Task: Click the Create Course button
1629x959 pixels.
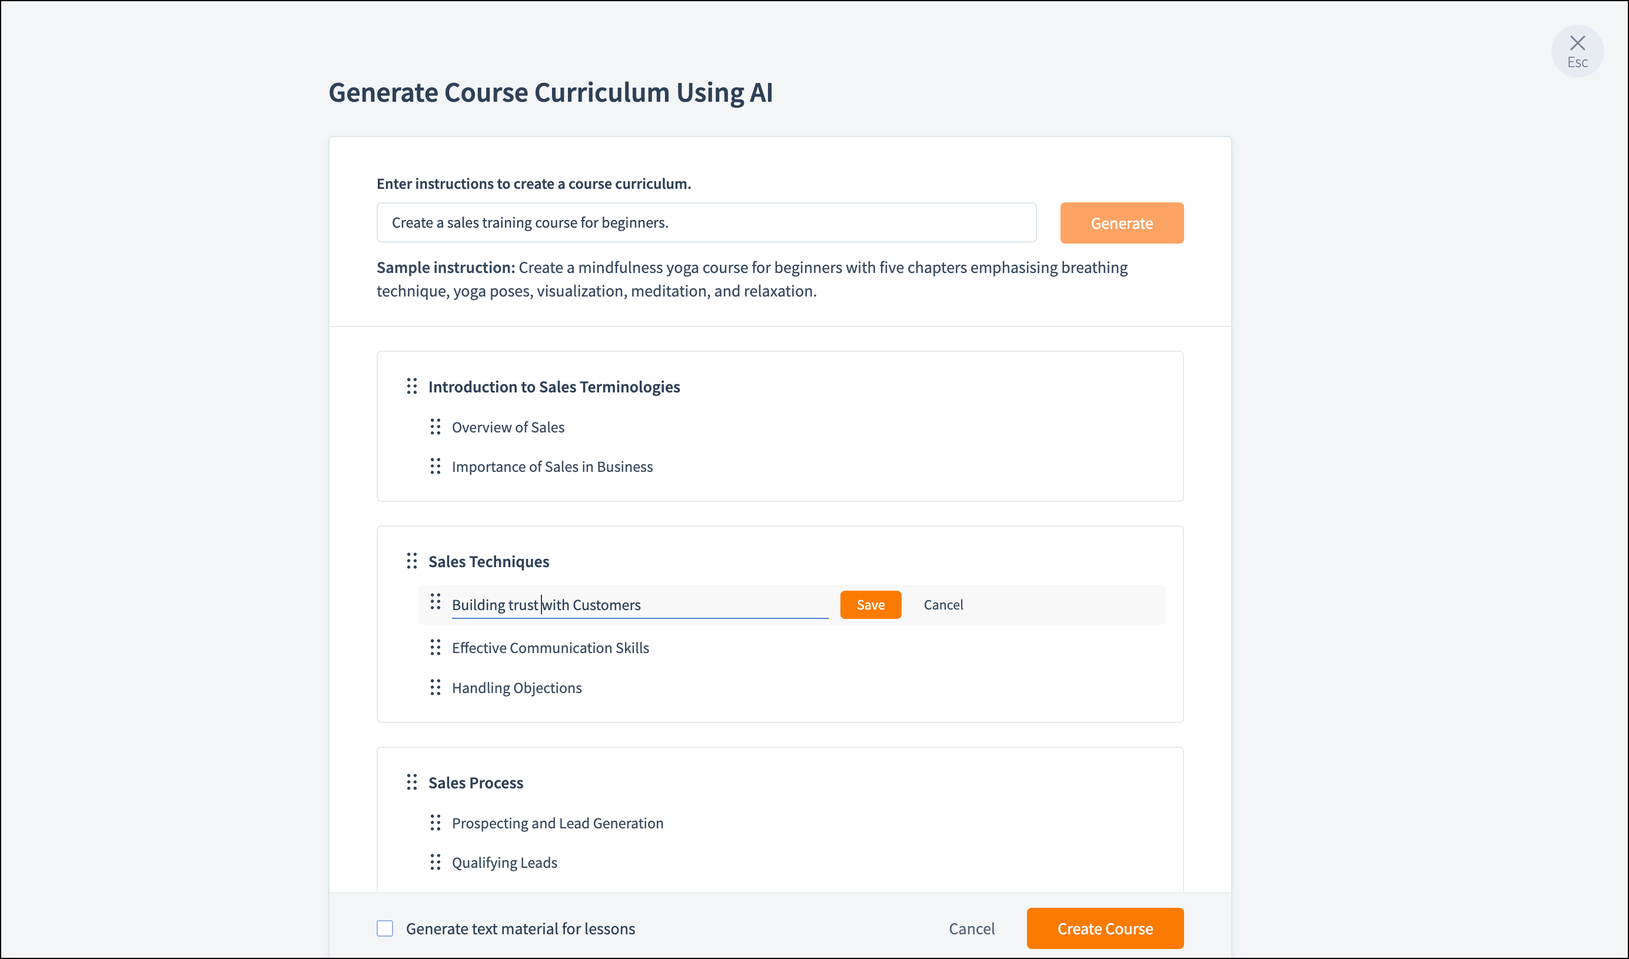Action: pyautogui.click(x=1104, y=928)
